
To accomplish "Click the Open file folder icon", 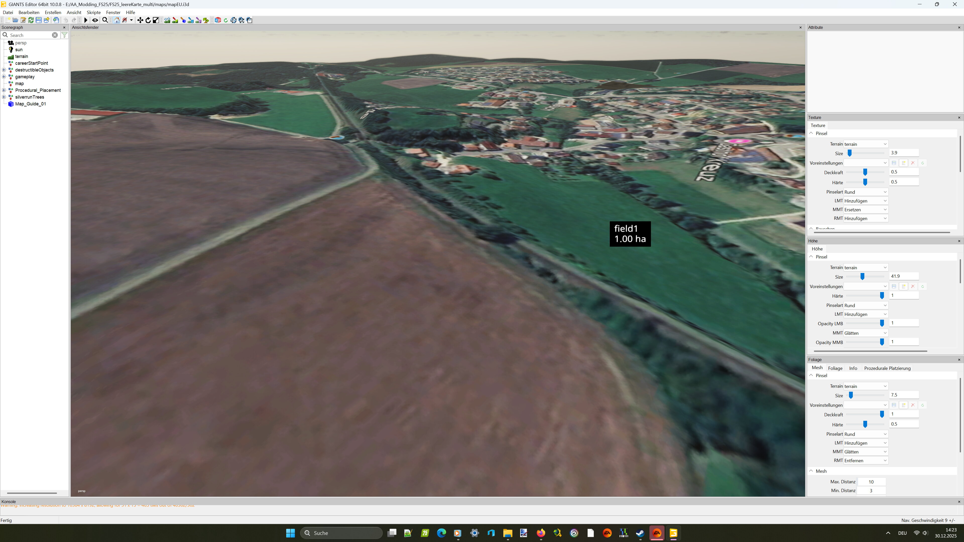I will point(15,20).
